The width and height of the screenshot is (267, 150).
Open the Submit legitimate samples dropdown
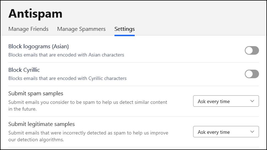226,132
